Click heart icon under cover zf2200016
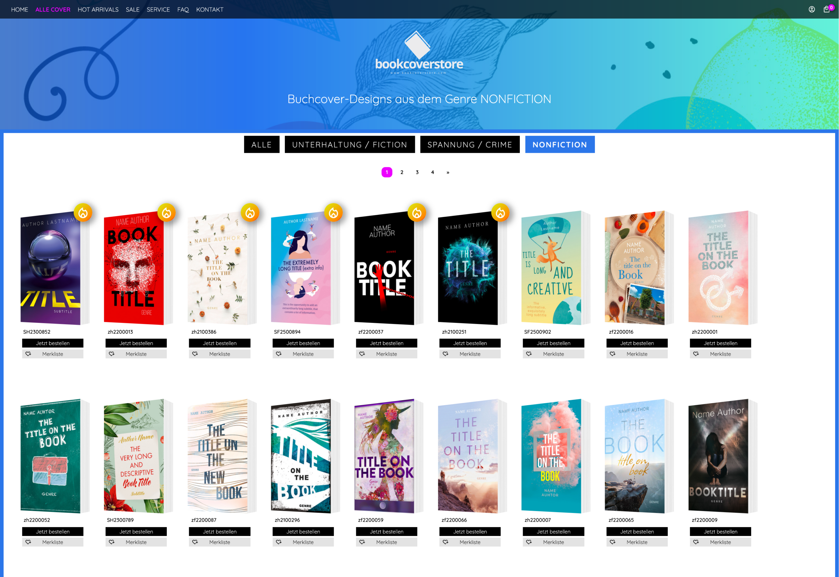Screen dimensions: 839x577 coord(613,354)
